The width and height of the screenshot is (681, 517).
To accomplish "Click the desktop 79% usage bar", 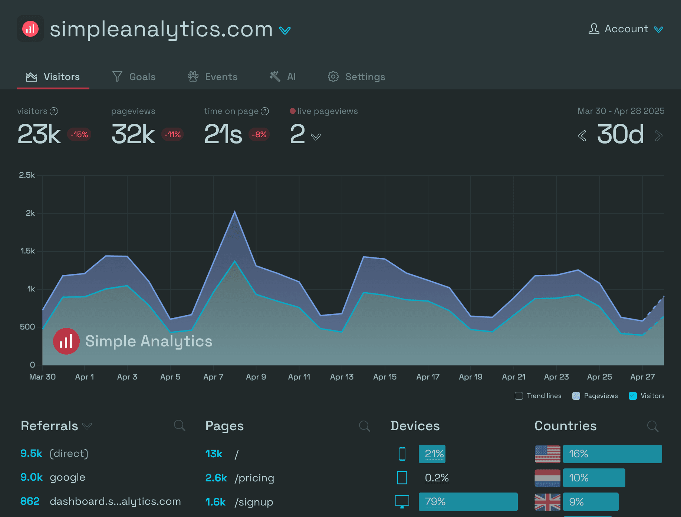I will pos(468,501).
